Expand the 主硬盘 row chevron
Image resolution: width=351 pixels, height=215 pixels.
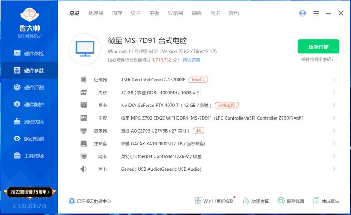coord(334,143)
